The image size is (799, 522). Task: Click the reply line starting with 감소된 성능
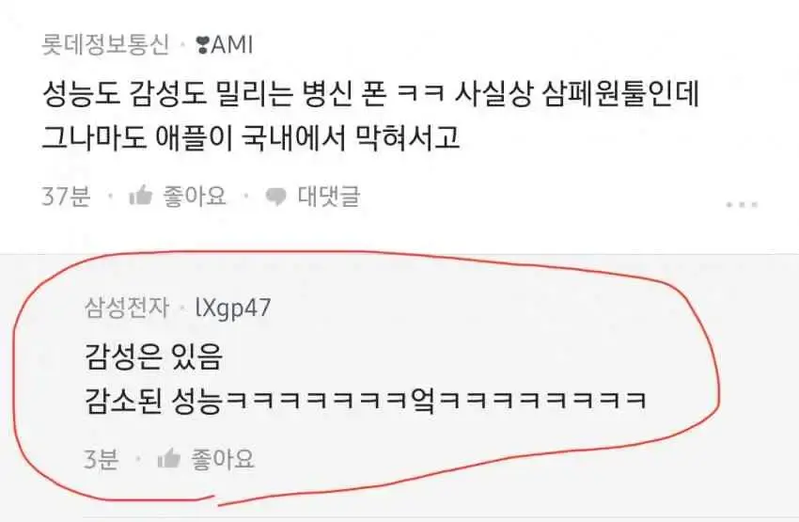point(366,402)
